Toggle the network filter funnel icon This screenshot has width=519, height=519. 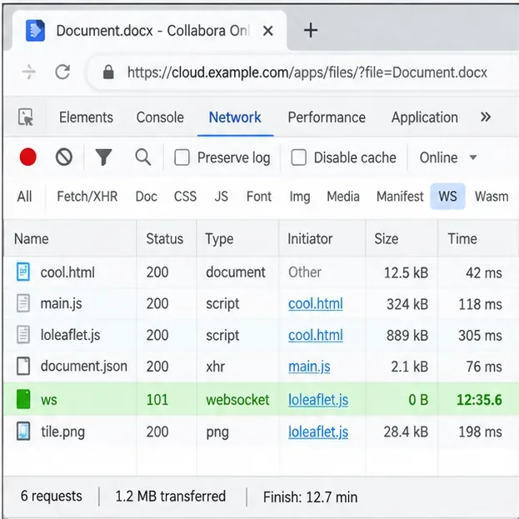pos(103,157)
